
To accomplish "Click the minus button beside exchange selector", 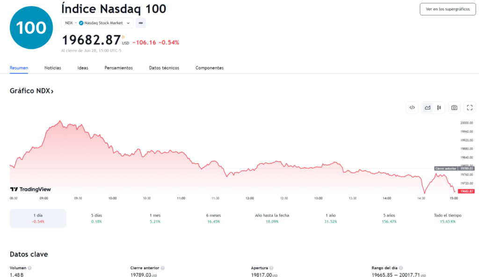I will (x=141, y=23).
